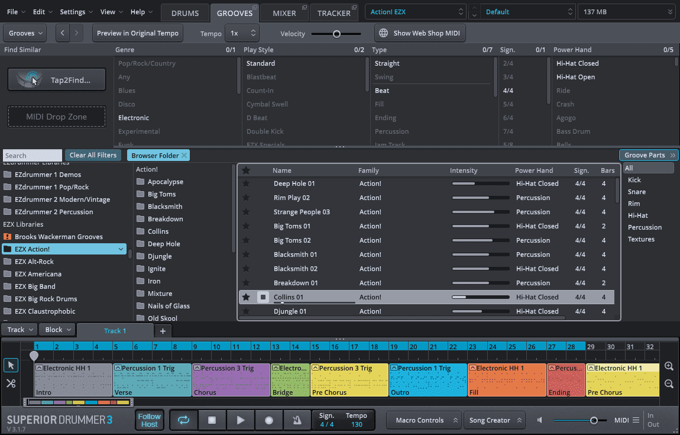Collapse the EZX Action! folder chevron

click(121, 249)
